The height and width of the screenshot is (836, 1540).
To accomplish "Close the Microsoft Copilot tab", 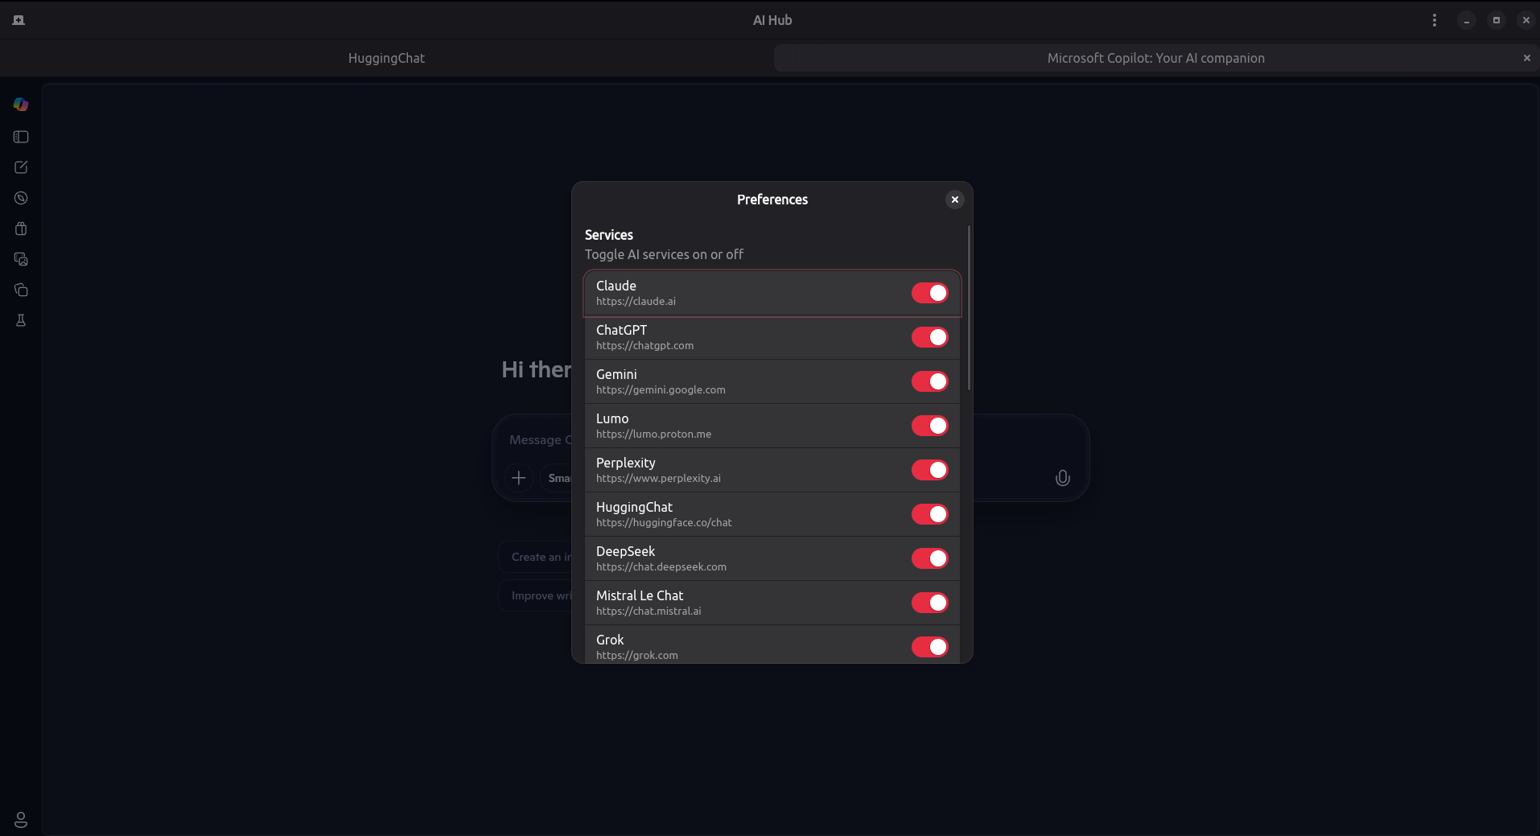I will point(1526,58).
